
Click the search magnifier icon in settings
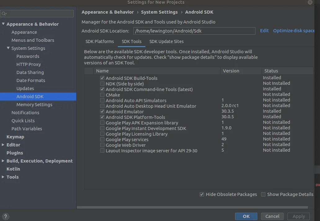[4, 14]
